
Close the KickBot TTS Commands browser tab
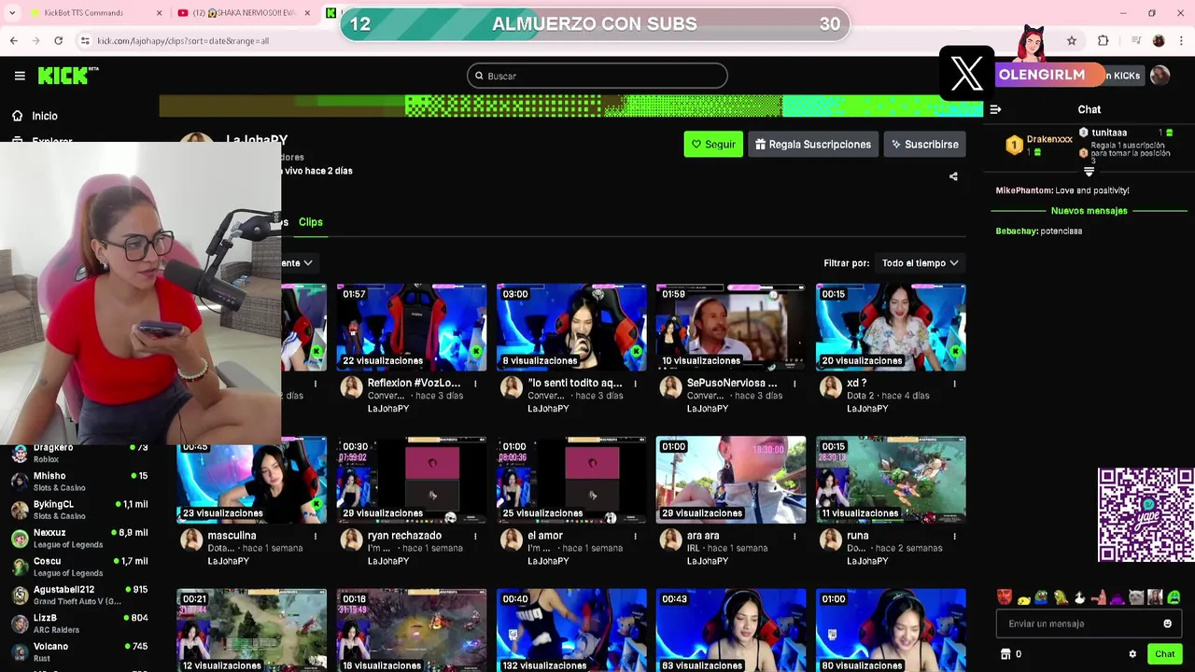click(x=159, y=13)
